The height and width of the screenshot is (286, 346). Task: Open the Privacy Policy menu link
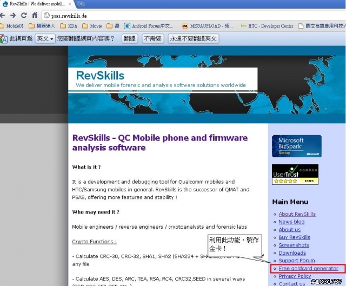click(295, 276)
